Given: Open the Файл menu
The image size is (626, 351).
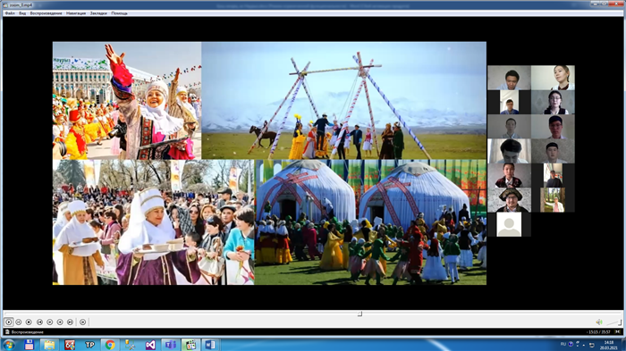Looking at the screenshot, I should click(x=10, y=13).
